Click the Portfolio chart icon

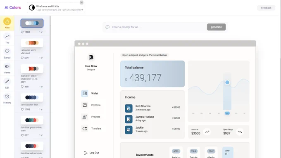coord(85,105)
